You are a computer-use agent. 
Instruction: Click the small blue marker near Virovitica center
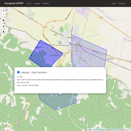[x=70, y=43]
